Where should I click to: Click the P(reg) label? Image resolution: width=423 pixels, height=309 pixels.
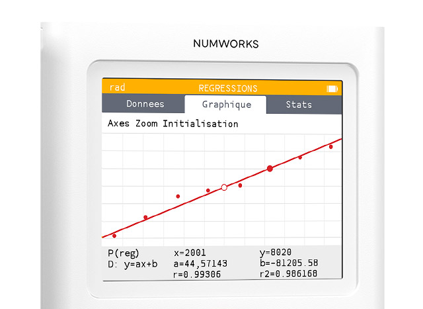coord(124,253)
